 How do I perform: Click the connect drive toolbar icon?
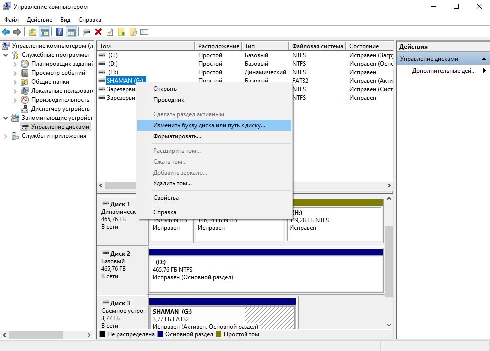pos(86,32)
